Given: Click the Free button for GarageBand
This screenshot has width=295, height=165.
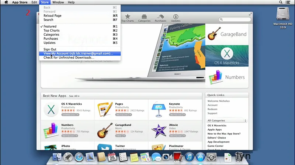Looking at the screenshot, I should click(119, 136).
